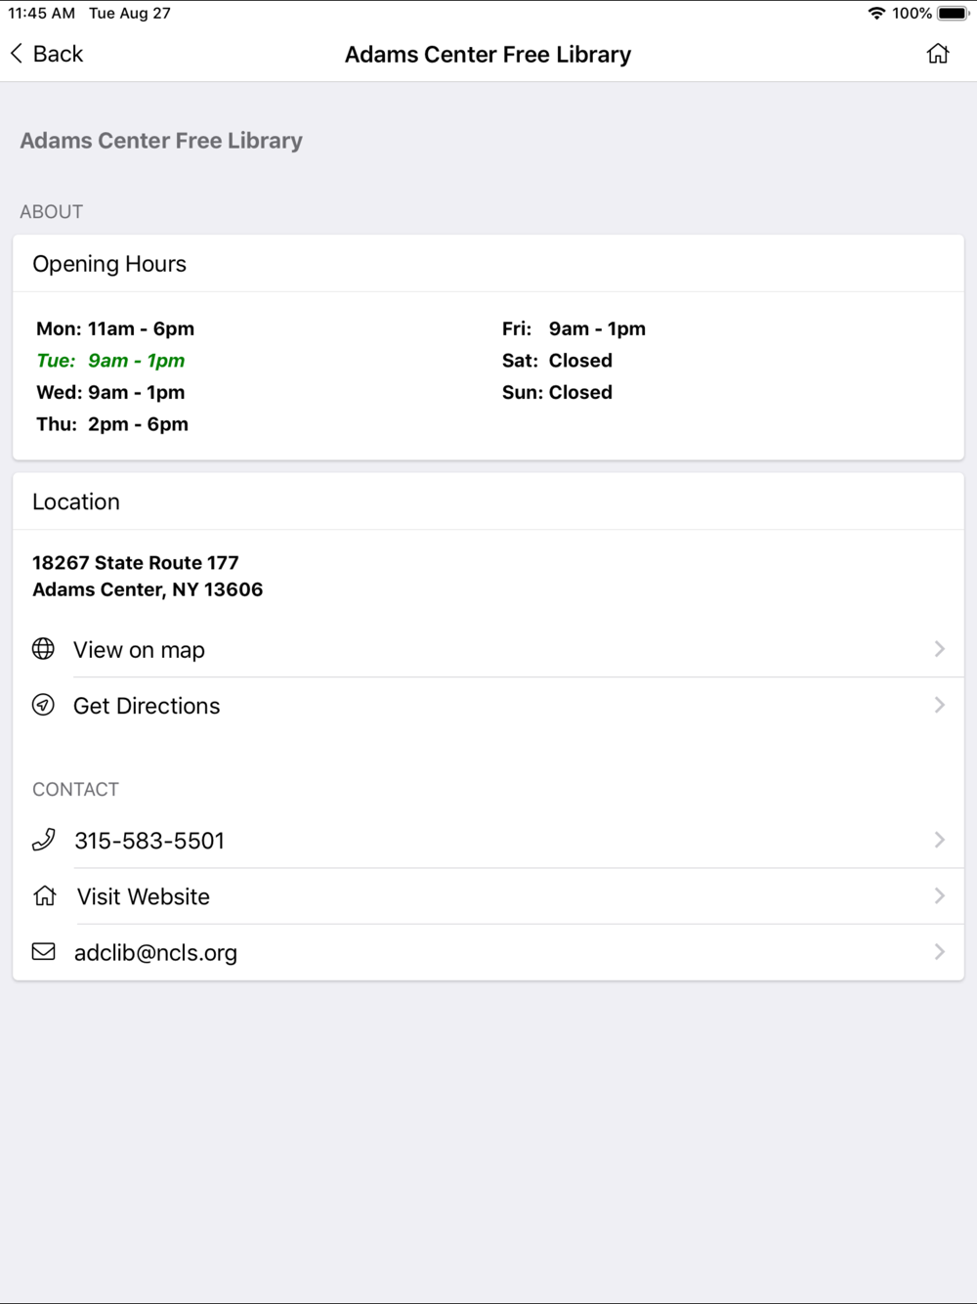
Task: Open the View on map chevron
Action: (x=939, y=649)
